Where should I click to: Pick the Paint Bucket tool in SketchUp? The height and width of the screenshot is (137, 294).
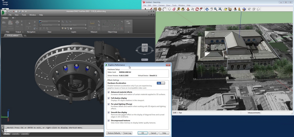[x=183, y=9]
